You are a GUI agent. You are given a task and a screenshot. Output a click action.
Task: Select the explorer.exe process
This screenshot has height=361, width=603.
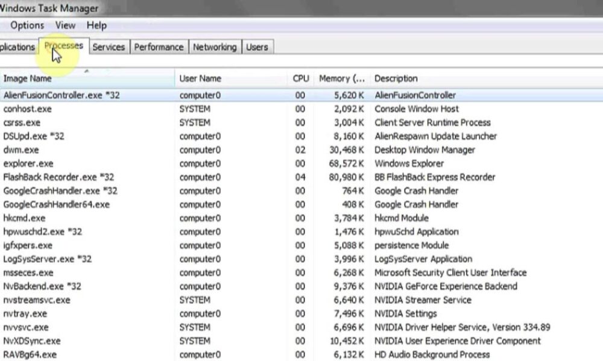pyautogui.click(x=301, y=164)
